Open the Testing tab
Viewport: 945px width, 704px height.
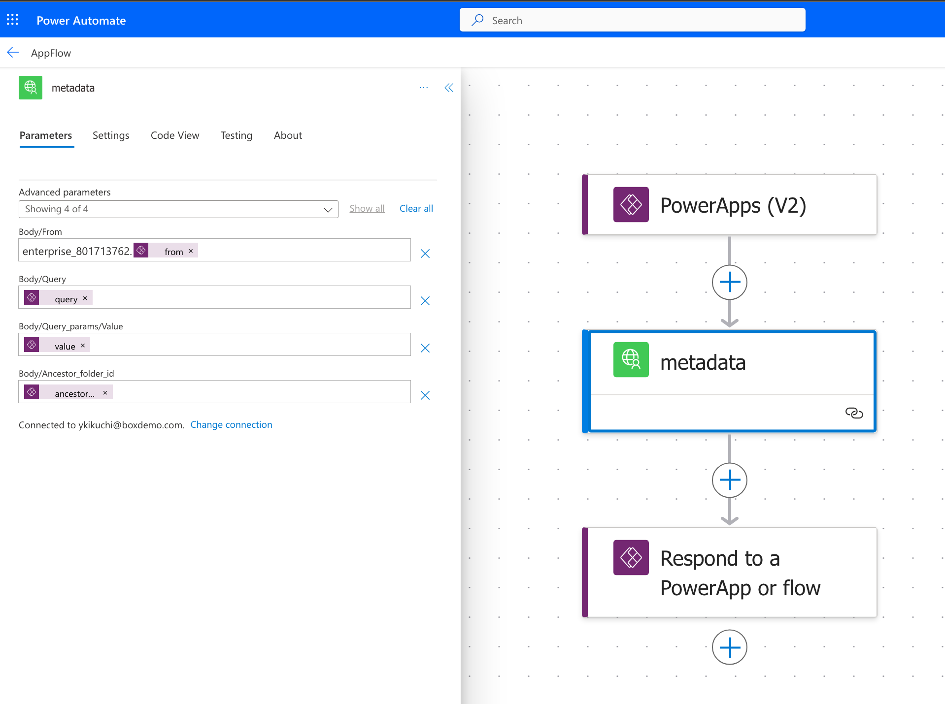[236, 135]
